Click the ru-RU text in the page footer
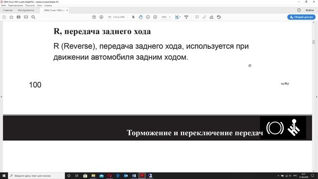Image resolution: width=318 pixels, height=179 pixels. [x=285, y=84]
